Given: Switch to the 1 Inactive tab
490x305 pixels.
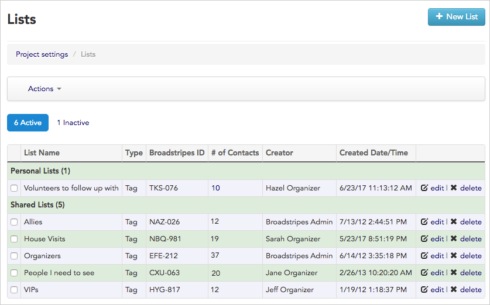Looking at the screenshot, I should pos(73,123).
